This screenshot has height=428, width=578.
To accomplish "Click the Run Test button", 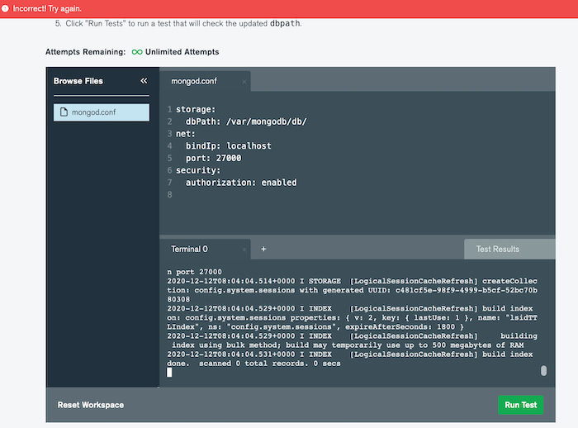I will click(x=520, y=405).
